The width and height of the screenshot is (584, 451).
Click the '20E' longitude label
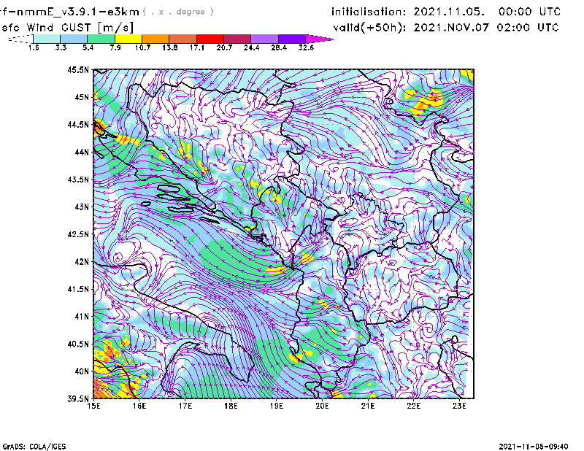tap(322, 406)
